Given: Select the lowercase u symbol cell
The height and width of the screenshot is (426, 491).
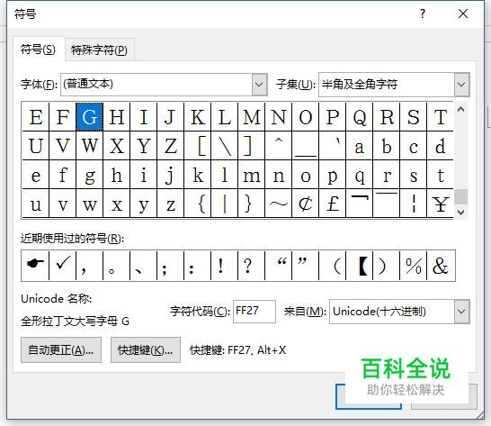Looking at the screenshot, I should (36, 204).
